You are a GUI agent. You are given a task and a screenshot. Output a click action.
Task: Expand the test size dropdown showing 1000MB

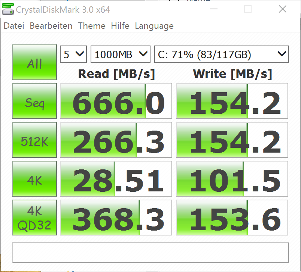click(120, 54)
